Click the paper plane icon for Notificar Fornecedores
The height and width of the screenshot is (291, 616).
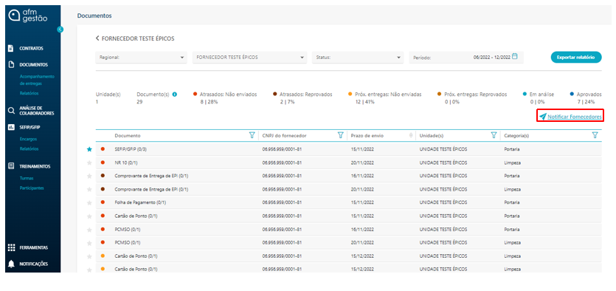coord(542,117)
